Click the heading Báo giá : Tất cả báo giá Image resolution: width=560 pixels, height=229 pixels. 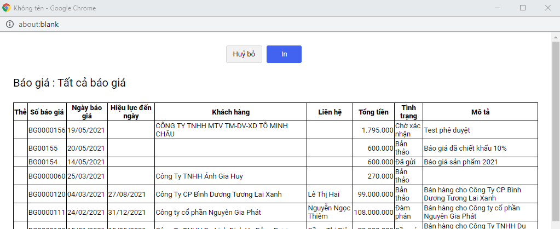click(70, 83)
